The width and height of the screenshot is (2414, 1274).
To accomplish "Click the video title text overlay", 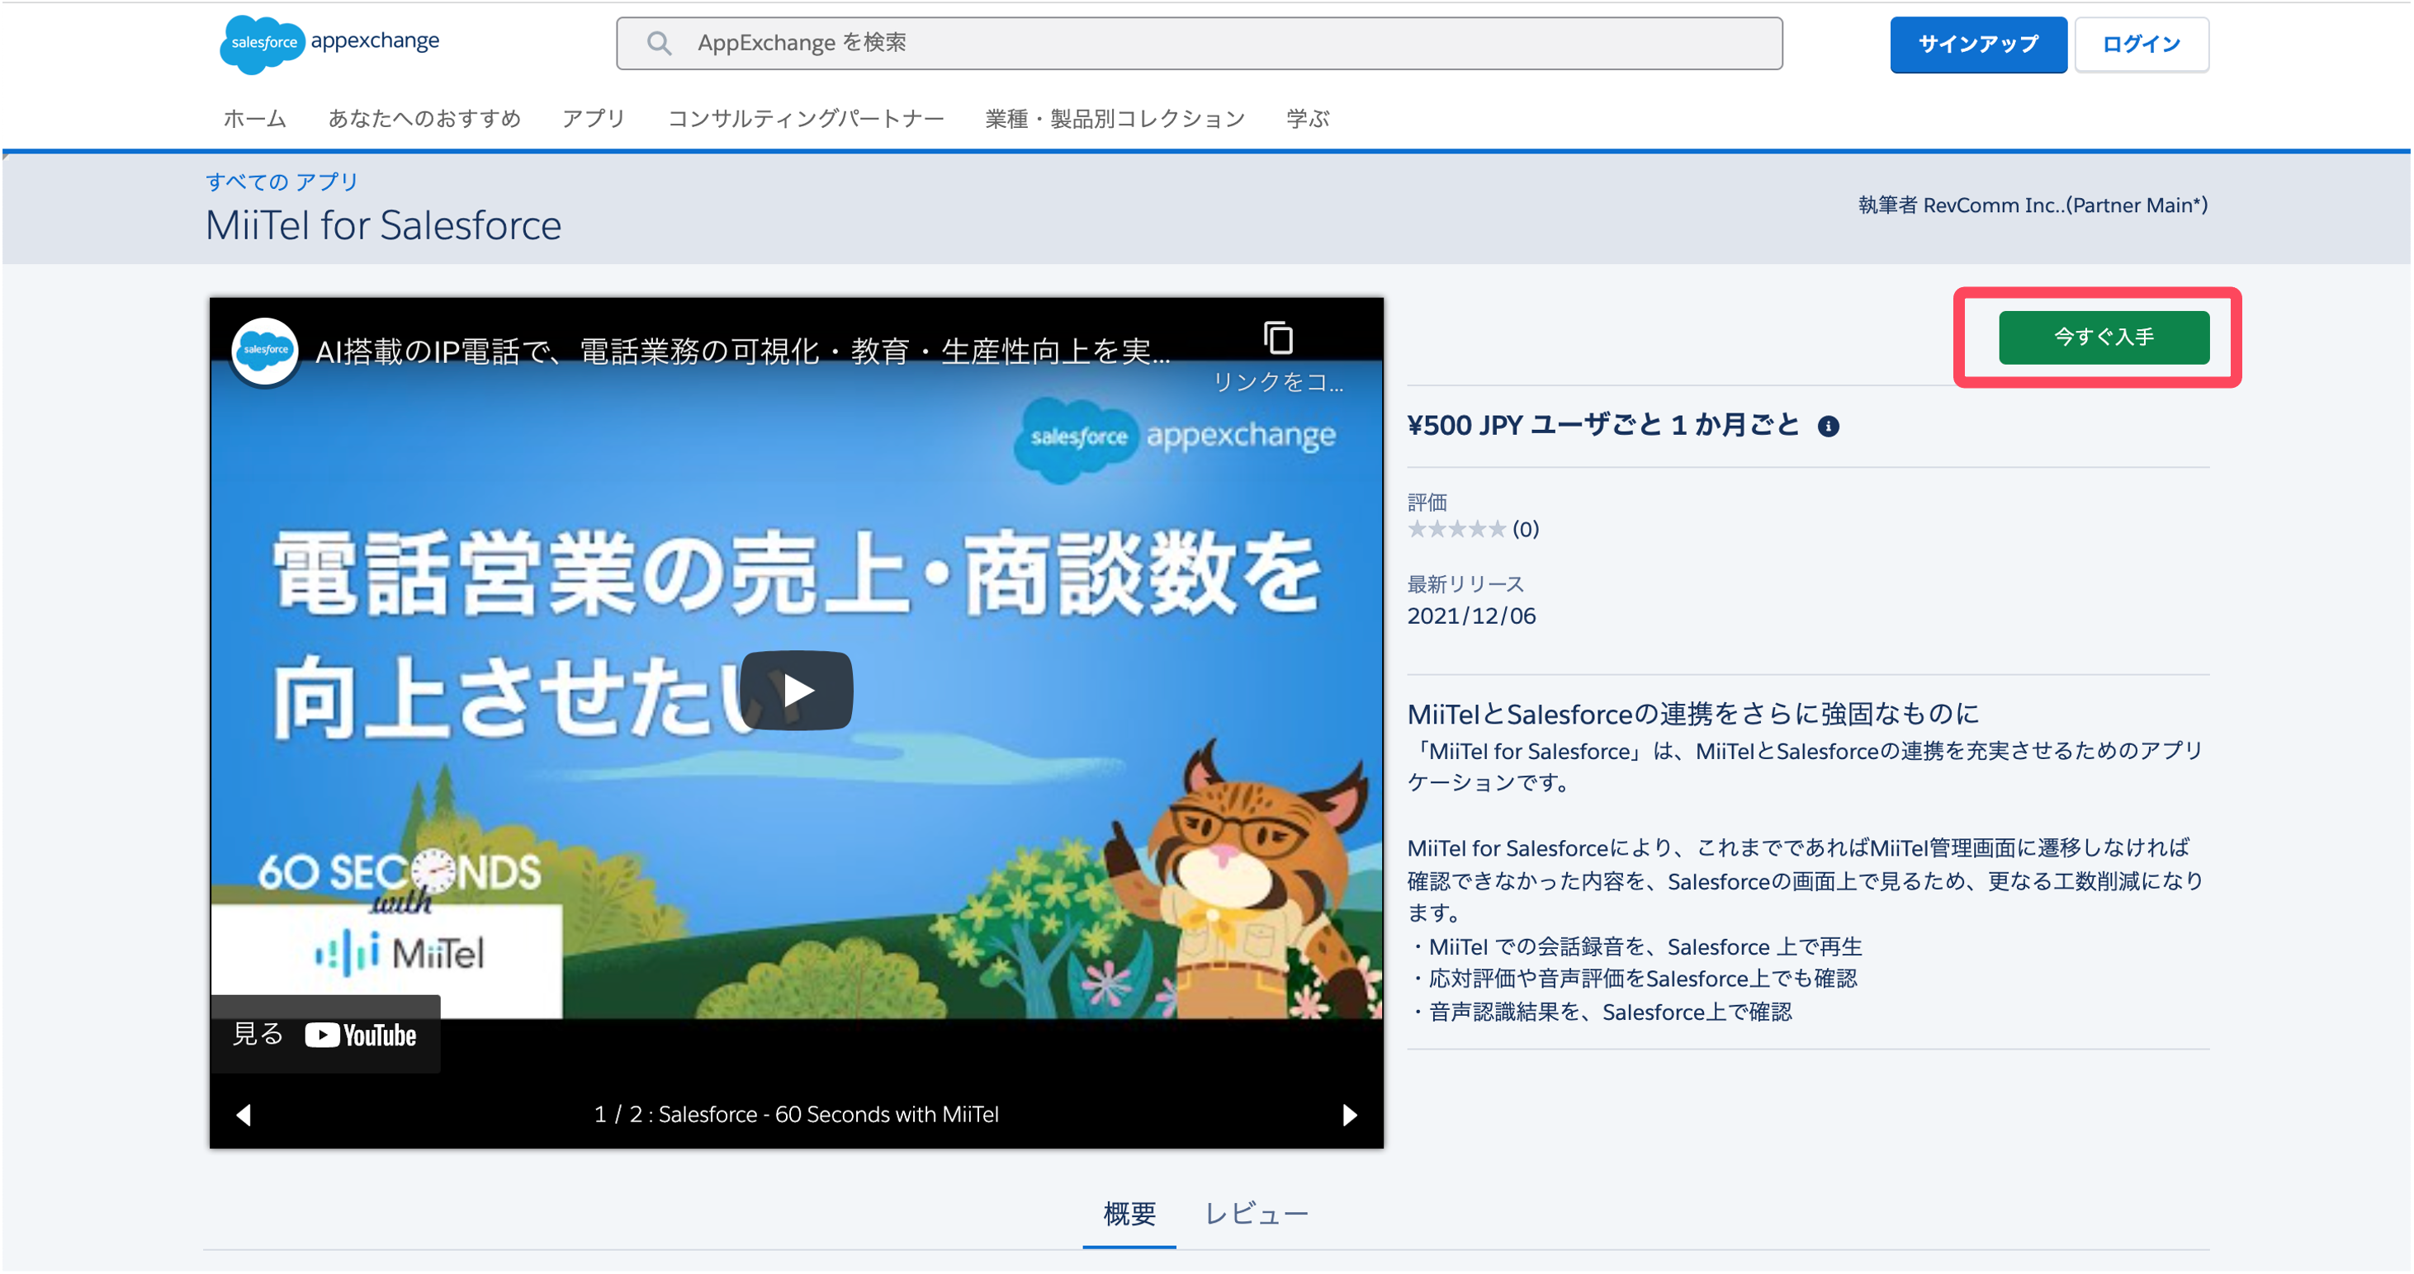I will (x=742, y=352).
